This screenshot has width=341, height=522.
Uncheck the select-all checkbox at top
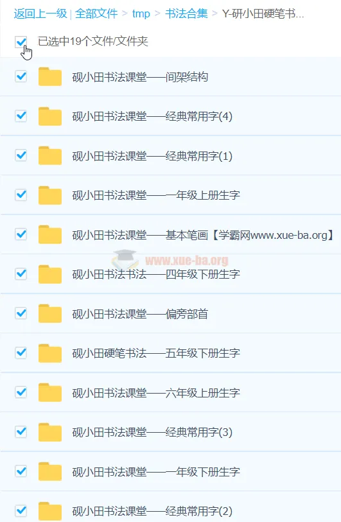pos(21,42)
